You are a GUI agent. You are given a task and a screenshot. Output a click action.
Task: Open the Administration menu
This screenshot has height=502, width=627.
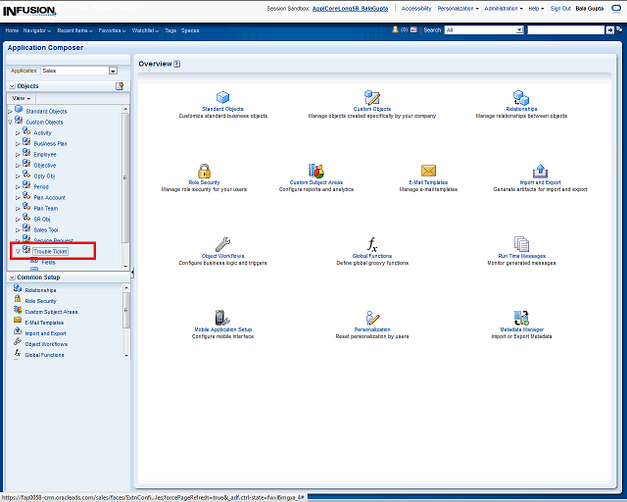click(503, 8)
